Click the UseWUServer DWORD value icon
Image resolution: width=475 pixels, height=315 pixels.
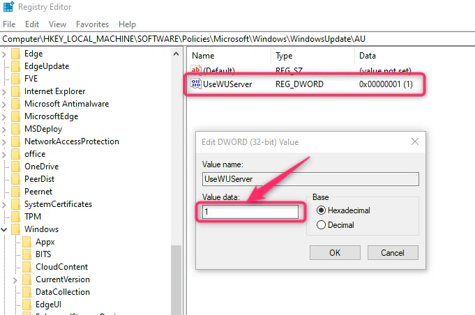196,84
